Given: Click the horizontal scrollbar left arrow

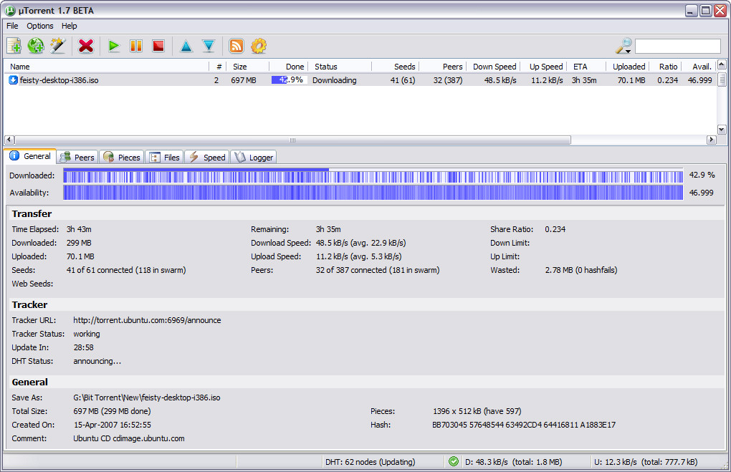Looking at the screenshot, I should click(x=9, y=140).
